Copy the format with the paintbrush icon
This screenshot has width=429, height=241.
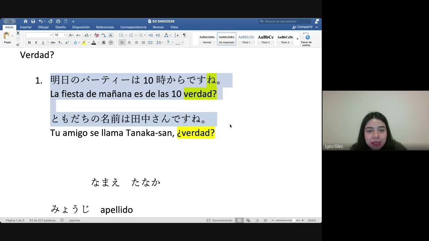point(18,44)
